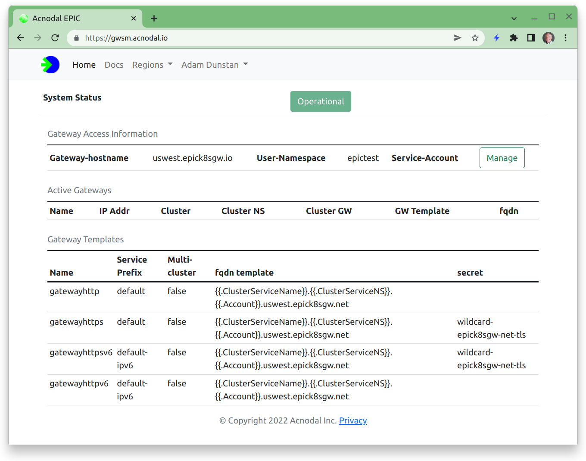The width and height of the screenshot is (586, 461).
Task: Click the Service-Account label
Action: (425, 158)
